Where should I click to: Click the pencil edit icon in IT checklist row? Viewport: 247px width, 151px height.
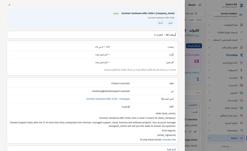point(190,132)
